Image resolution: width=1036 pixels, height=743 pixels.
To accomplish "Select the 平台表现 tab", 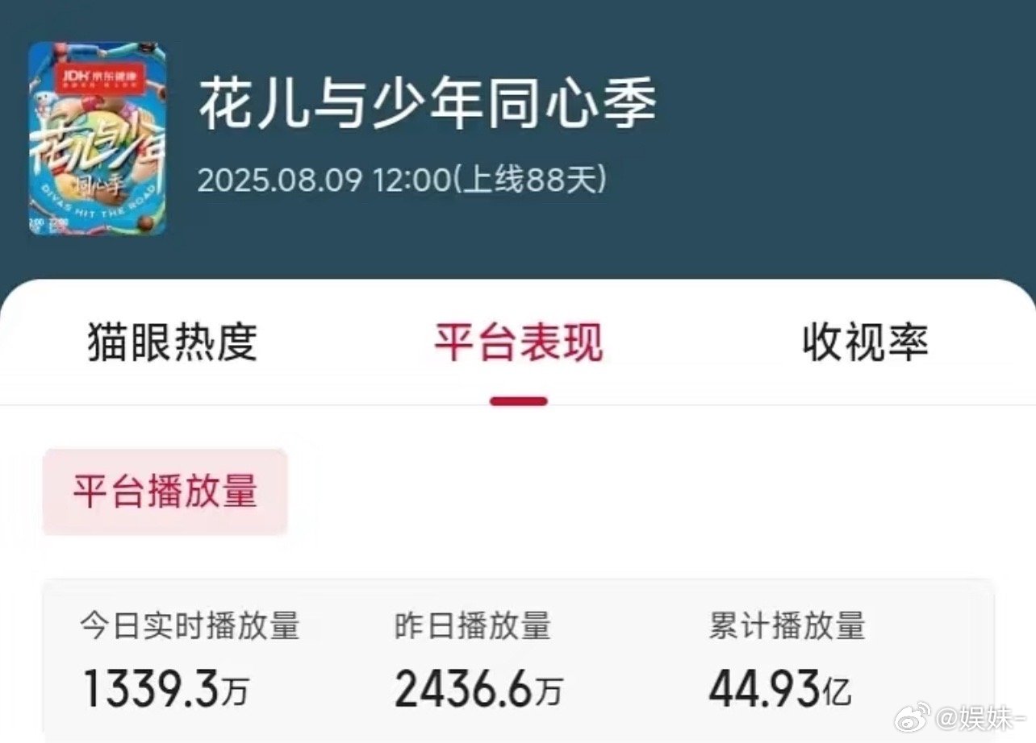I will (x=517, y=342).
